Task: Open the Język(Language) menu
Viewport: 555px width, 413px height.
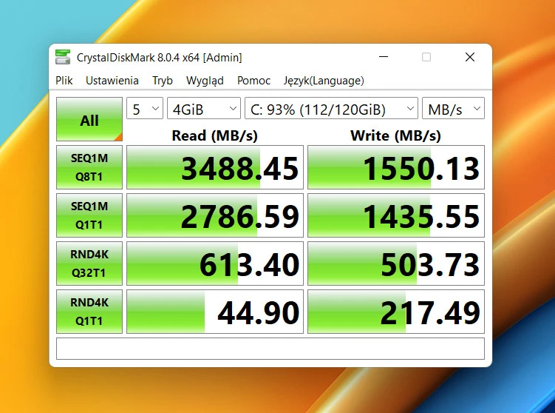Action: tap(324, 81)
